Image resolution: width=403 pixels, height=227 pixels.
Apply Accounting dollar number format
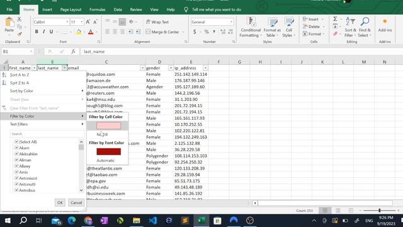[x=195, y=32]
